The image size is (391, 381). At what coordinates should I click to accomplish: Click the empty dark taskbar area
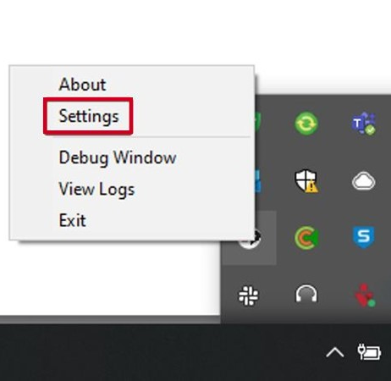(158, 353)
